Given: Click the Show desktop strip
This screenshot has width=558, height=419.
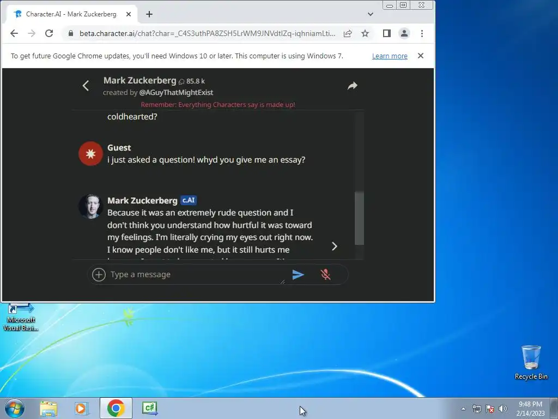Looking at the screenshot, I should [x=554, y=409].
